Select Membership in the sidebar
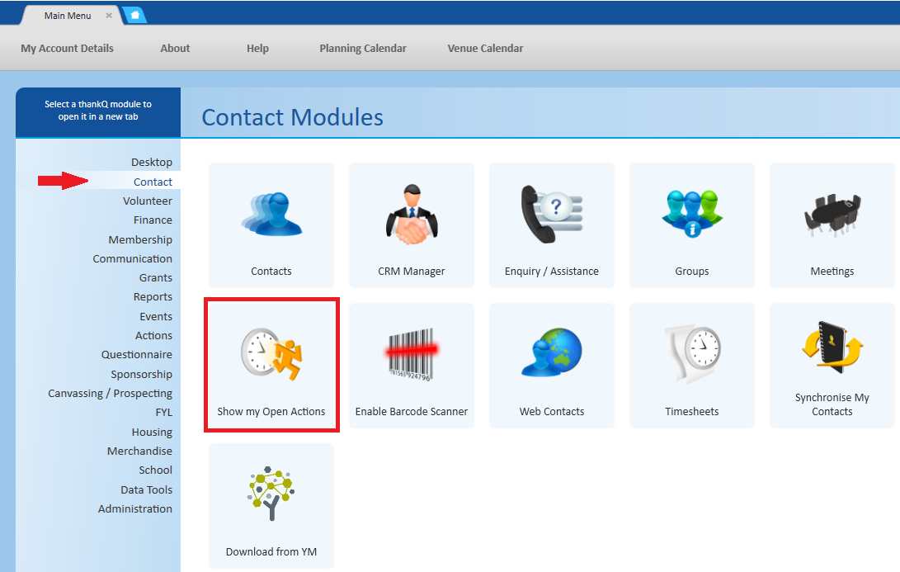The height and width of the screenshot is (572, 900). (140, 239)
